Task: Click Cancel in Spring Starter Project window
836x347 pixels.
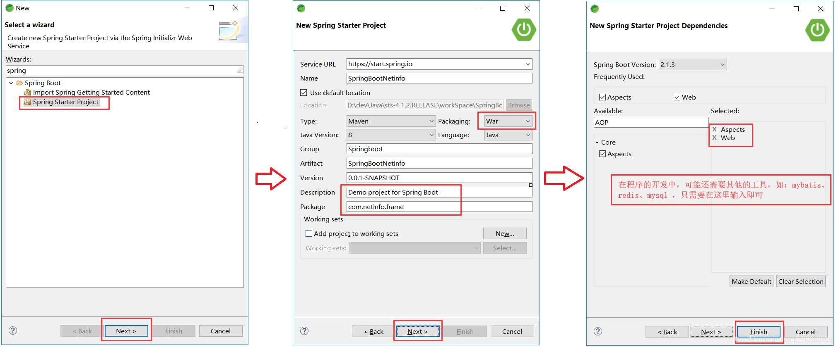Action: [512, 331]
